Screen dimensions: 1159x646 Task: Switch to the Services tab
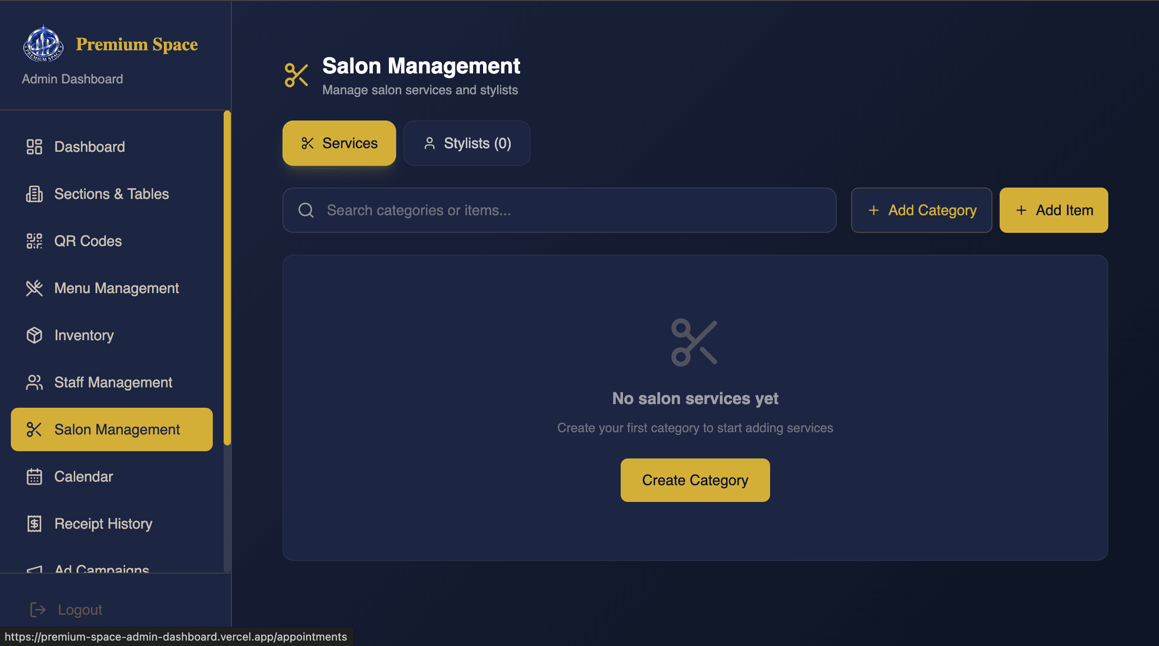click(339, 143)
